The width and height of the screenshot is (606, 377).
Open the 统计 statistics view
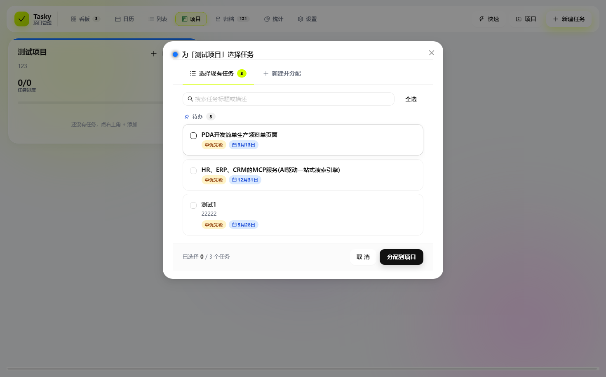[x=274, y=19]
